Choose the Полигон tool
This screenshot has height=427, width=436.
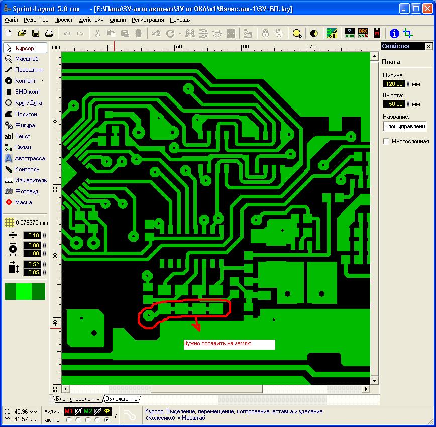(25, 114)
